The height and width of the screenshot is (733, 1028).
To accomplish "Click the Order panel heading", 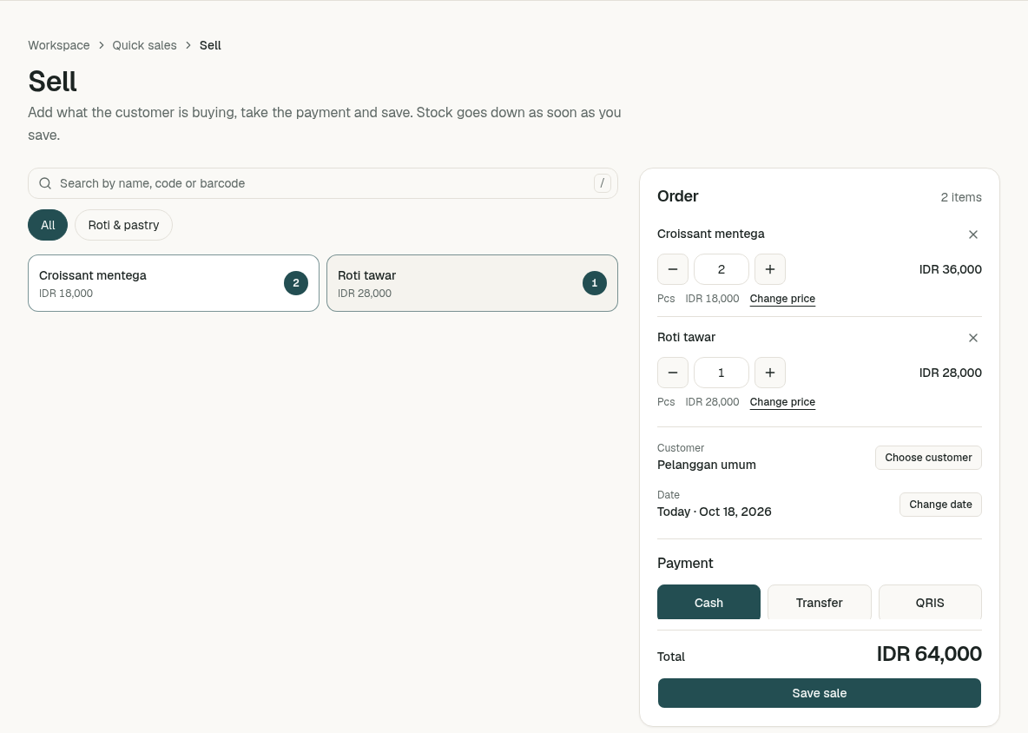I will tap(678, 196).
